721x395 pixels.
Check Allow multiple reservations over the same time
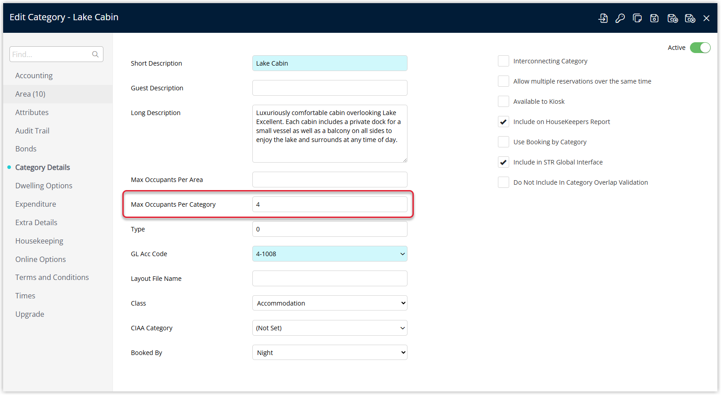[503, 81]
